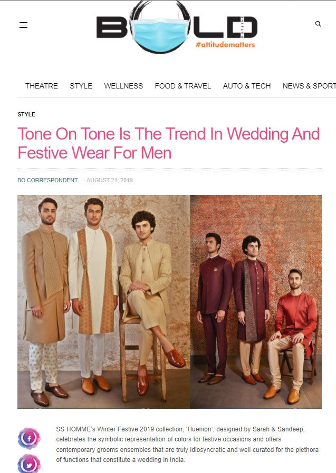The image size is (336, 473).
Task: Go to the Wellness section
Action: coord(123,86)
